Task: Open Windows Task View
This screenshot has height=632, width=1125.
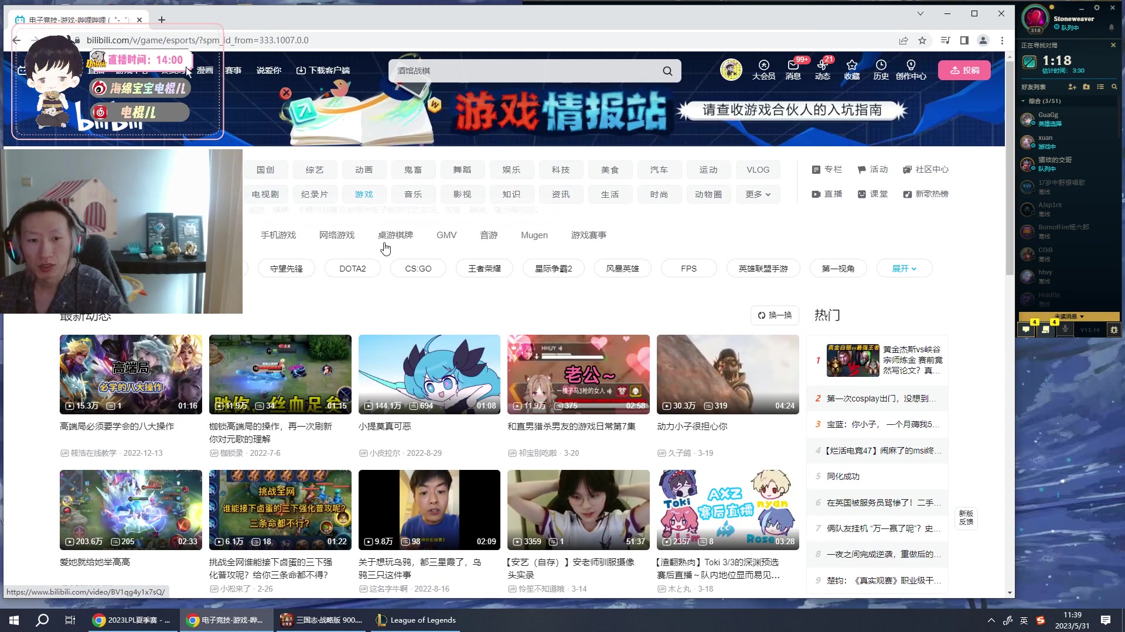Action: tap(70, 620)
